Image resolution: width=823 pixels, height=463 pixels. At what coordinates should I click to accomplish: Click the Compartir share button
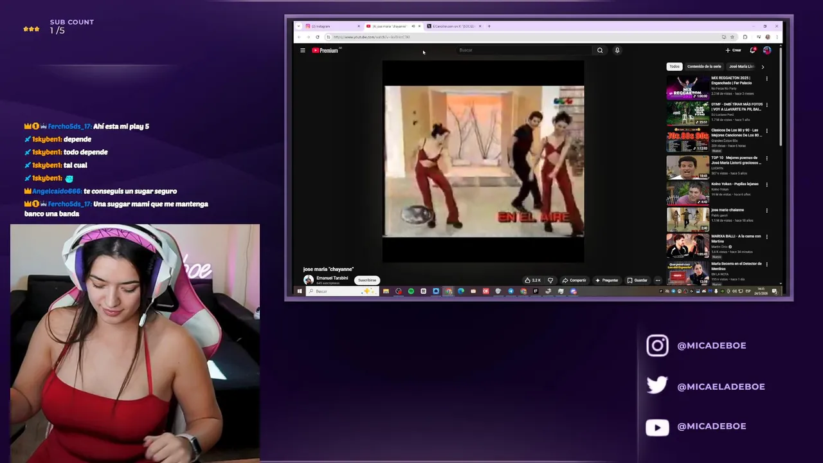click(x=574, y=280)
